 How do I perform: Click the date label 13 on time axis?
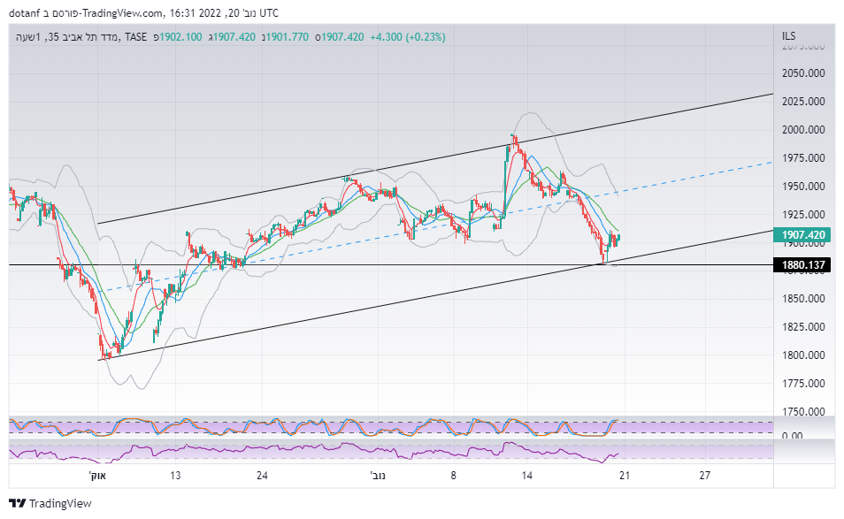175,476
